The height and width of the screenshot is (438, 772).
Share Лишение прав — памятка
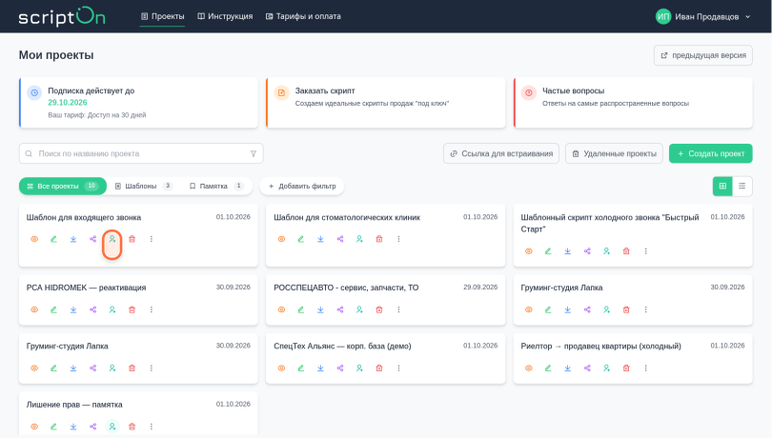pyautogui.click(x=92, y=427)
